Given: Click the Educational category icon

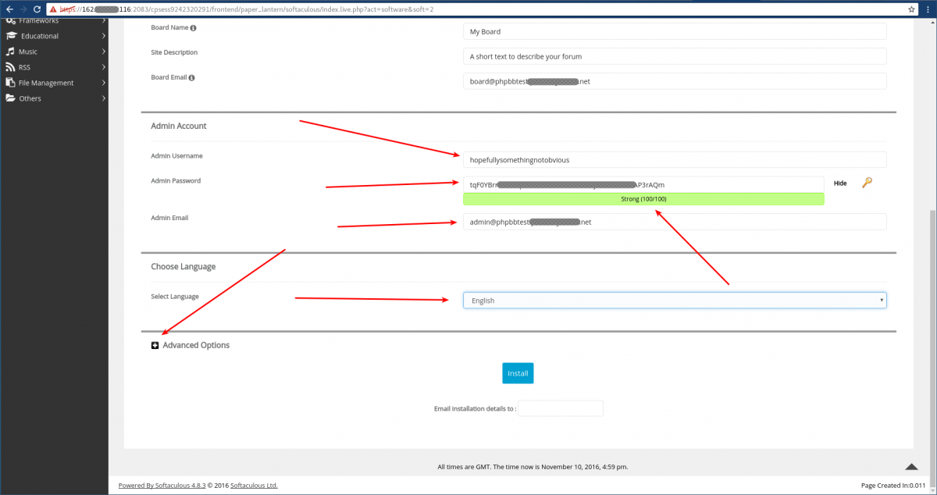Looking at the screenshot, I should (11, 36).
